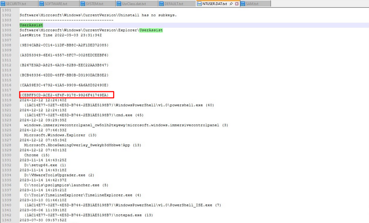Pin the NTUSER.DAT.txt tab
Screen dimensions: 369x223
click(231, 4)
